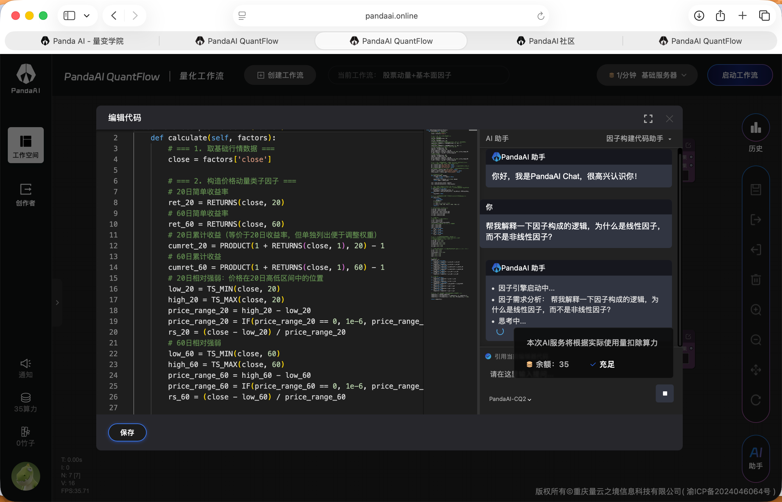Click the code minimap preview
Image resolution: width=782 pixels, height=502 pixels.
tap(450, 215)
